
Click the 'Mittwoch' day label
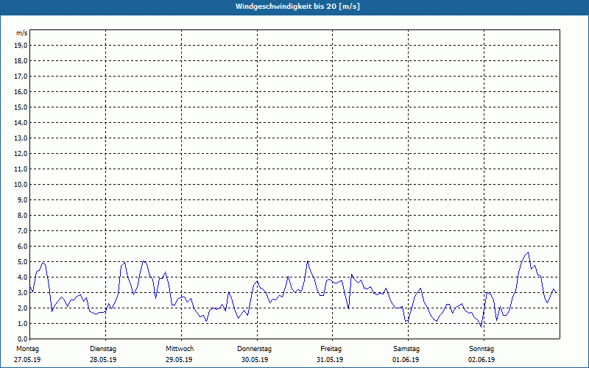click(x=180, y=349)
